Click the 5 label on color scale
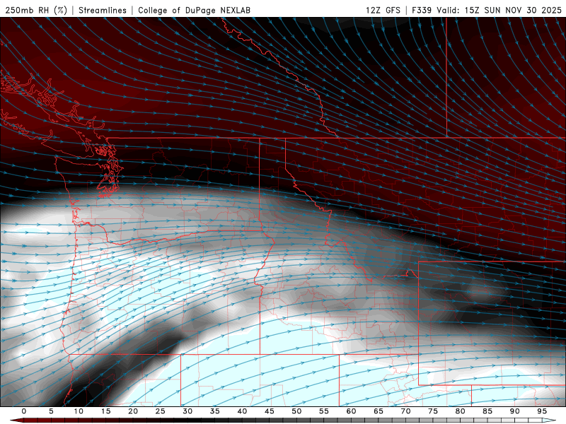 click(51, 411)
